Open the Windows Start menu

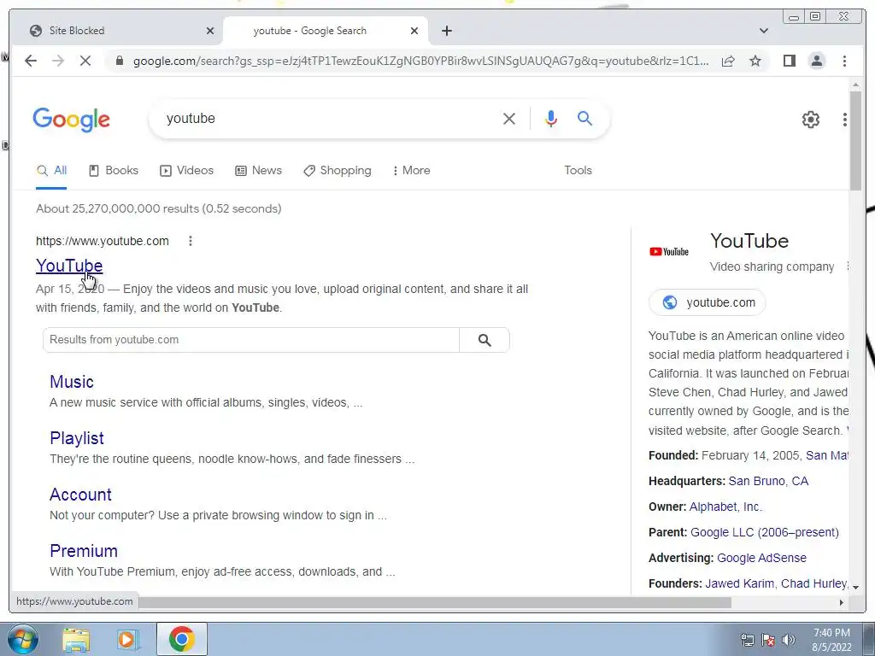coord(23,639)
